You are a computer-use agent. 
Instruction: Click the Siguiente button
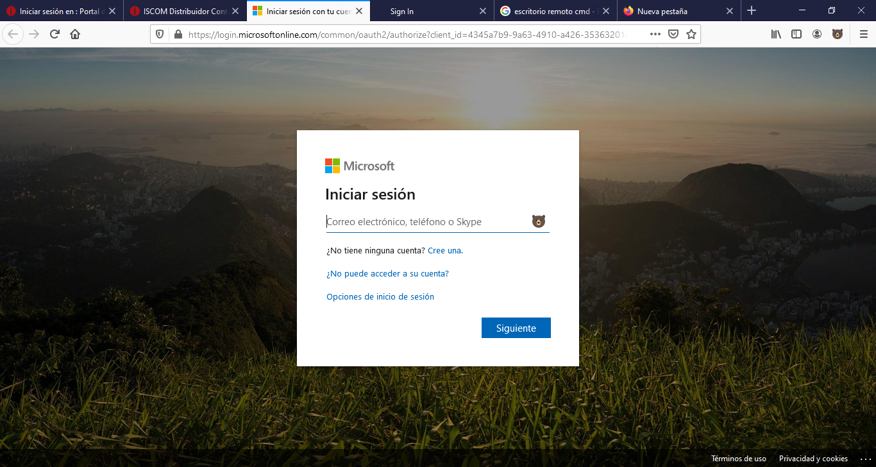click(x=516, y=328)
